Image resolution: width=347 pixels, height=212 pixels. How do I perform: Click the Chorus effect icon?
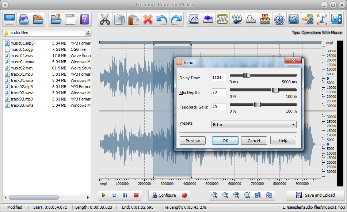click(265, 19)
